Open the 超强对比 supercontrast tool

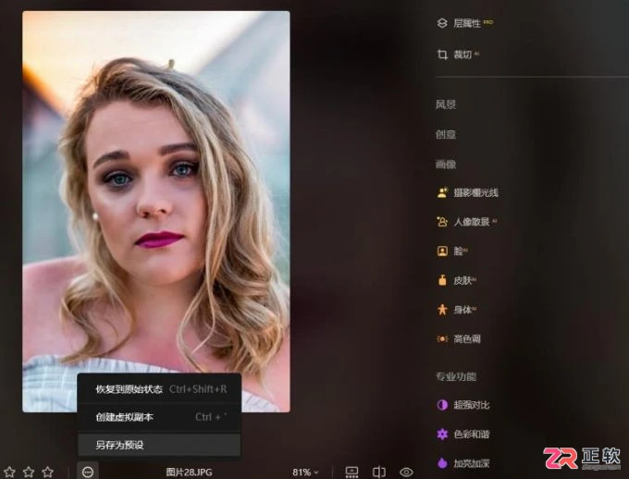(x=462, y=405)
